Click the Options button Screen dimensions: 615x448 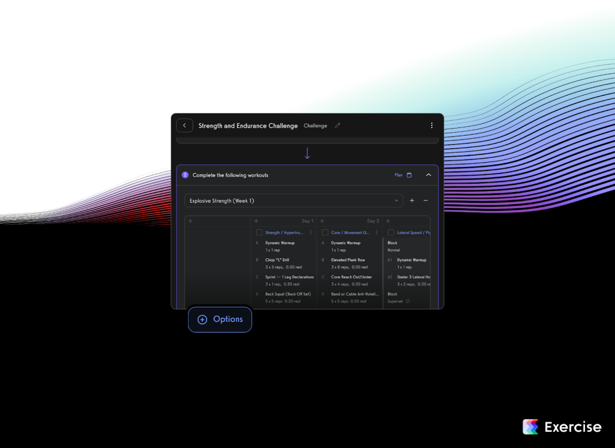[x=220, y=319]
